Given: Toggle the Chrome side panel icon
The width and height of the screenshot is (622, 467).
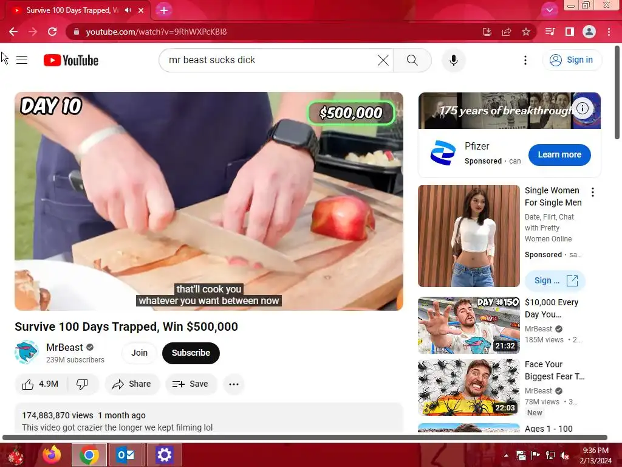Looking at the screenshot, I should 570,32.
